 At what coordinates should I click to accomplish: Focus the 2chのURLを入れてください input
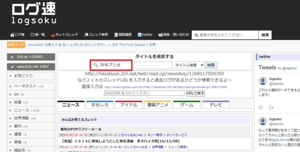tap(144, 93)
